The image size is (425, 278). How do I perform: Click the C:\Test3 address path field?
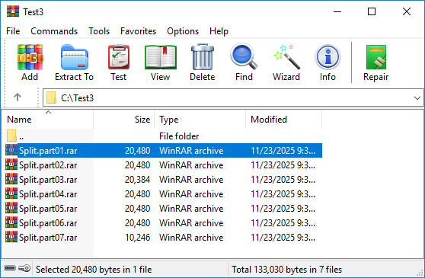pos(233,97)
